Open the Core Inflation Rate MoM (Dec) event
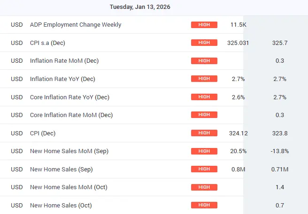The image size is (308, 214). coord(71,115)
